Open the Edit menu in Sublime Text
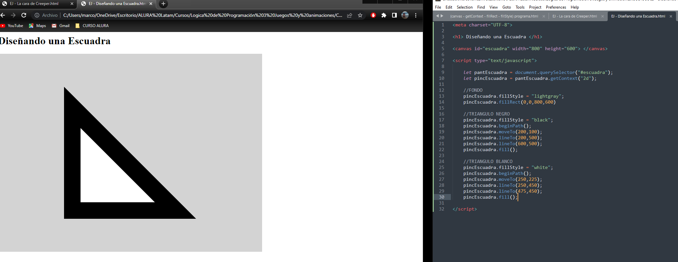 (449, 7)
